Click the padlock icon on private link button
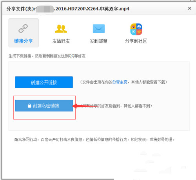The width and height of the screenshot is (196, 180). pos(29,106)
